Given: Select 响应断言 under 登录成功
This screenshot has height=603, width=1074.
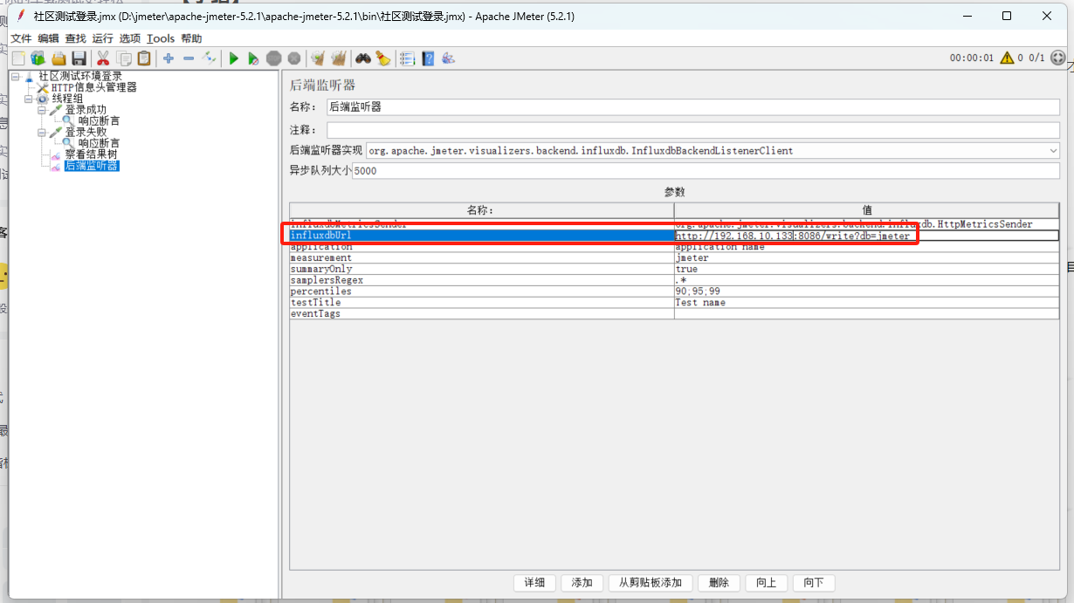Looking at the screenshot, I should coord(99,121).
